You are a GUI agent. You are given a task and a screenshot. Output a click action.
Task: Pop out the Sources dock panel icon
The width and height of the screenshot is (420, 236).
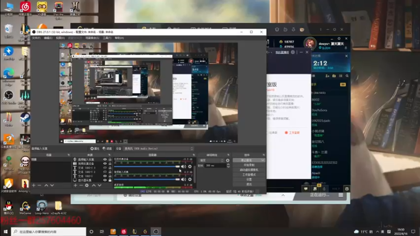coord(109,155)
